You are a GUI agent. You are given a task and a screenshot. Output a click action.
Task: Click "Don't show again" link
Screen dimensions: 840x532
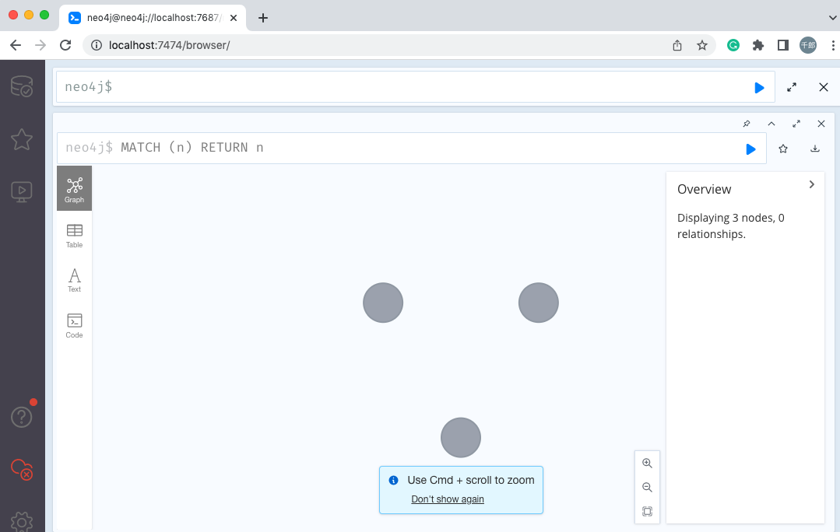click(448, 499)
